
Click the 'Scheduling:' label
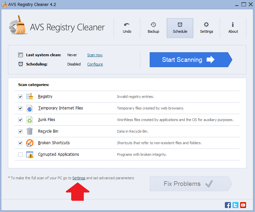[37, 64]
